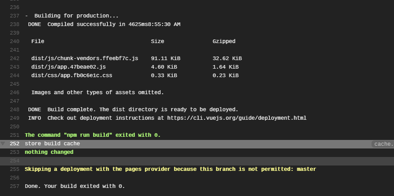Click the 'Gzipped' column header text

224,41
